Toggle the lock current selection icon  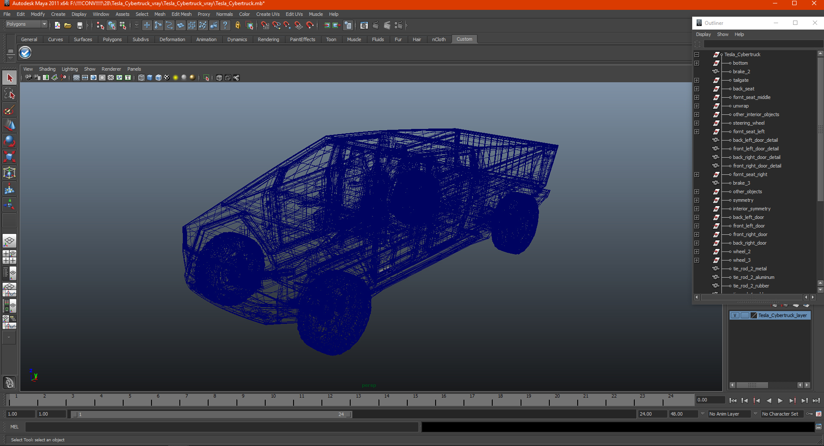pos(237,26)
